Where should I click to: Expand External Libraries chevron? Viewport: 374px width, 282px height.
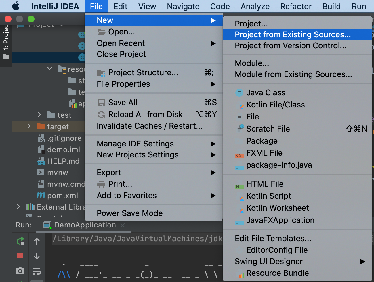(18, 206)
